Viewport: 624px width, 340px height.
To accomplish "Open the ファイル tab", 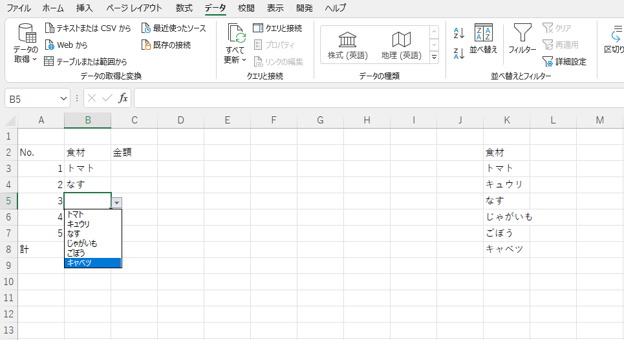I will pyautogui.click(x=19, y=8).
